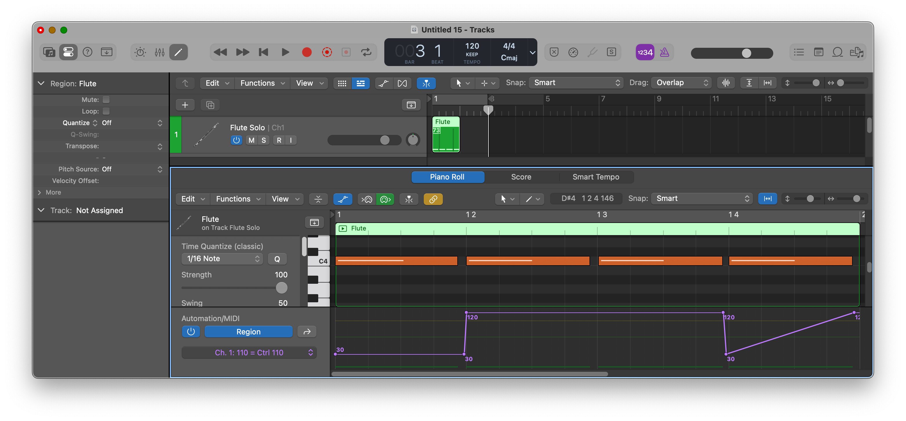906x421 pixels.
Task: Click the Strength slider knob
Action: click(281, 288)
